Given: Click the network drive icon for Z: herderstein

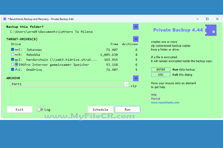Looking at the screenshot, I should [x=16, y=60].
